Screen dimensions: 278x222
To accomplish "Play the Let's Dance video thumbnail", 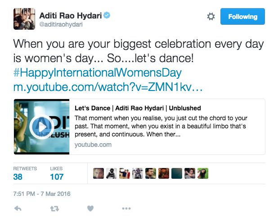I will [41, 127].
